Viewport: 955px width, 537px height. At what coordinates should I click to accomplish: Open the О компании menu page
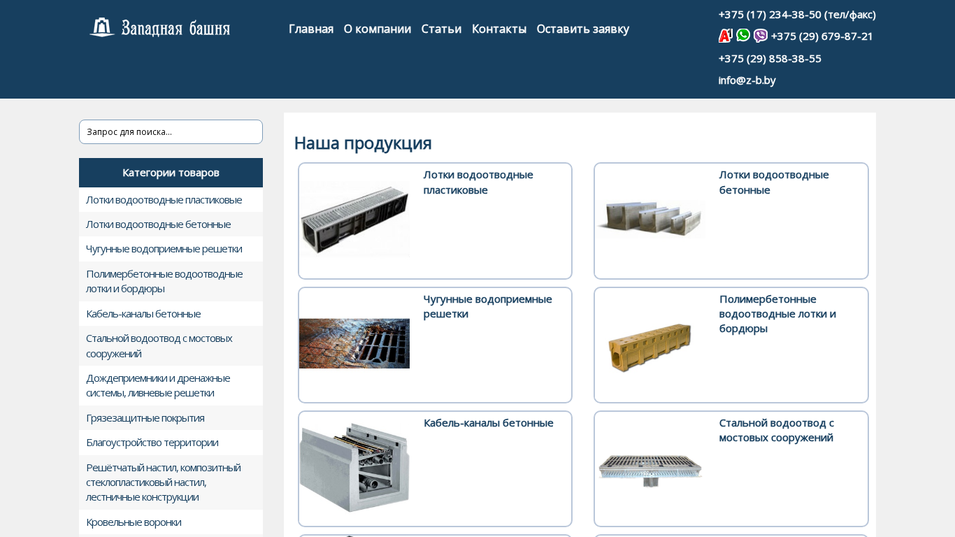tap(377, 29)
